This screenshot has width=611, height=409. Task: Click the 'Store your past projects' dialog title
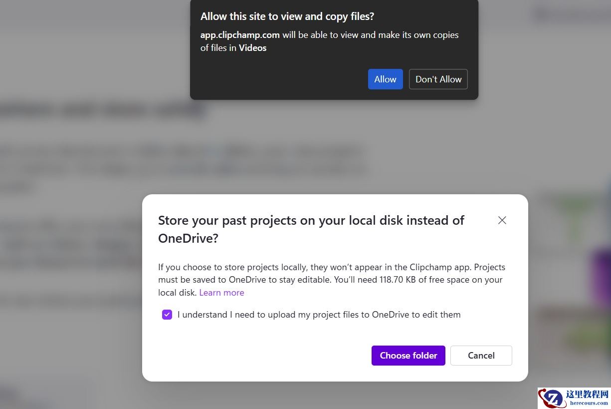point(311,229)
